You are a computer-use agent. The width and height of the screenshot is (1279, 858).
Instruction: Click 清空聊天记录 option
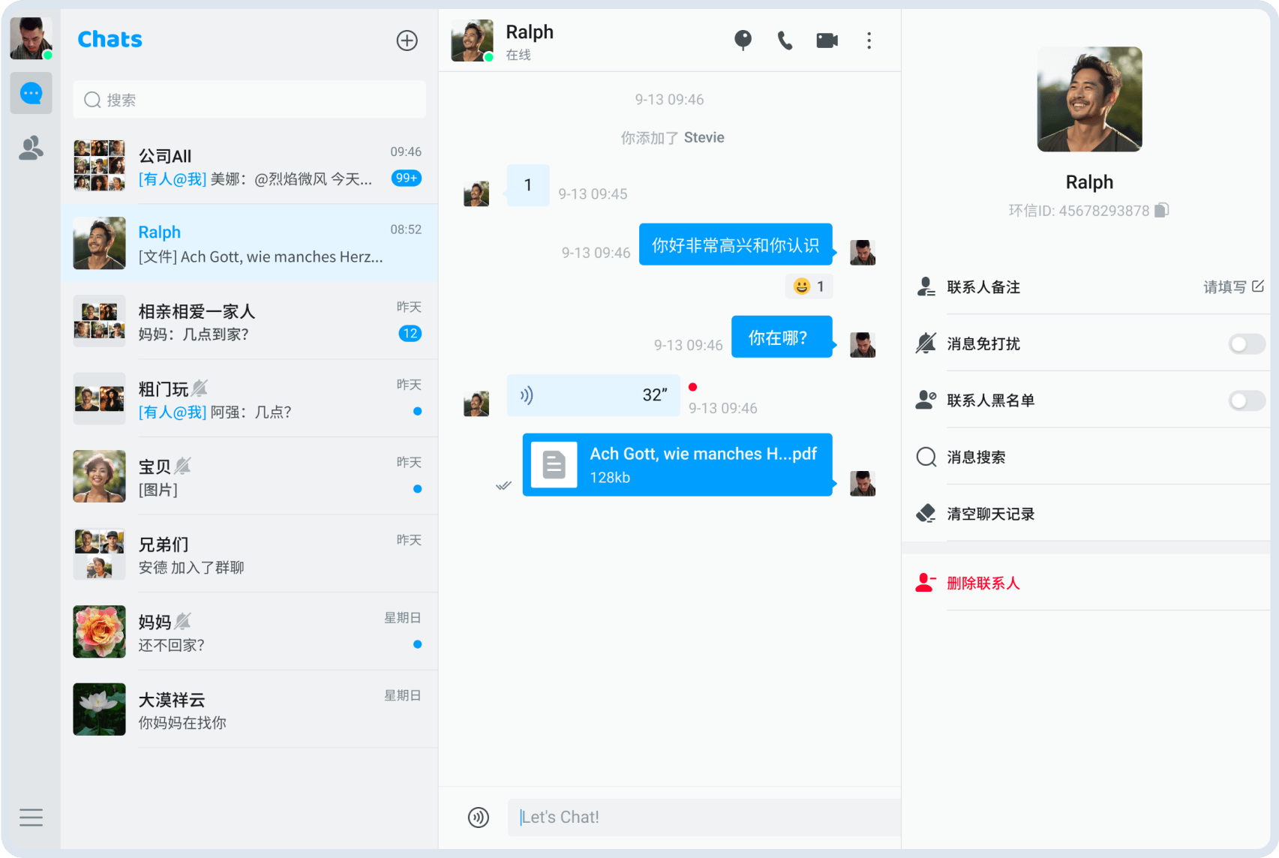pos(990,514)
